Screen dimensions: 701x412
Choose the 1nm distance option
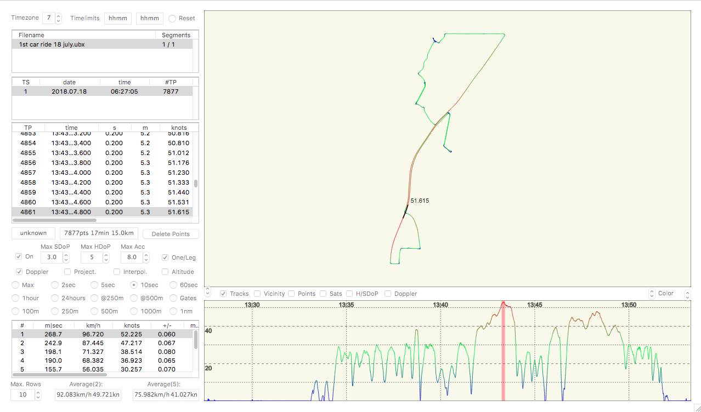click(174, 311)
